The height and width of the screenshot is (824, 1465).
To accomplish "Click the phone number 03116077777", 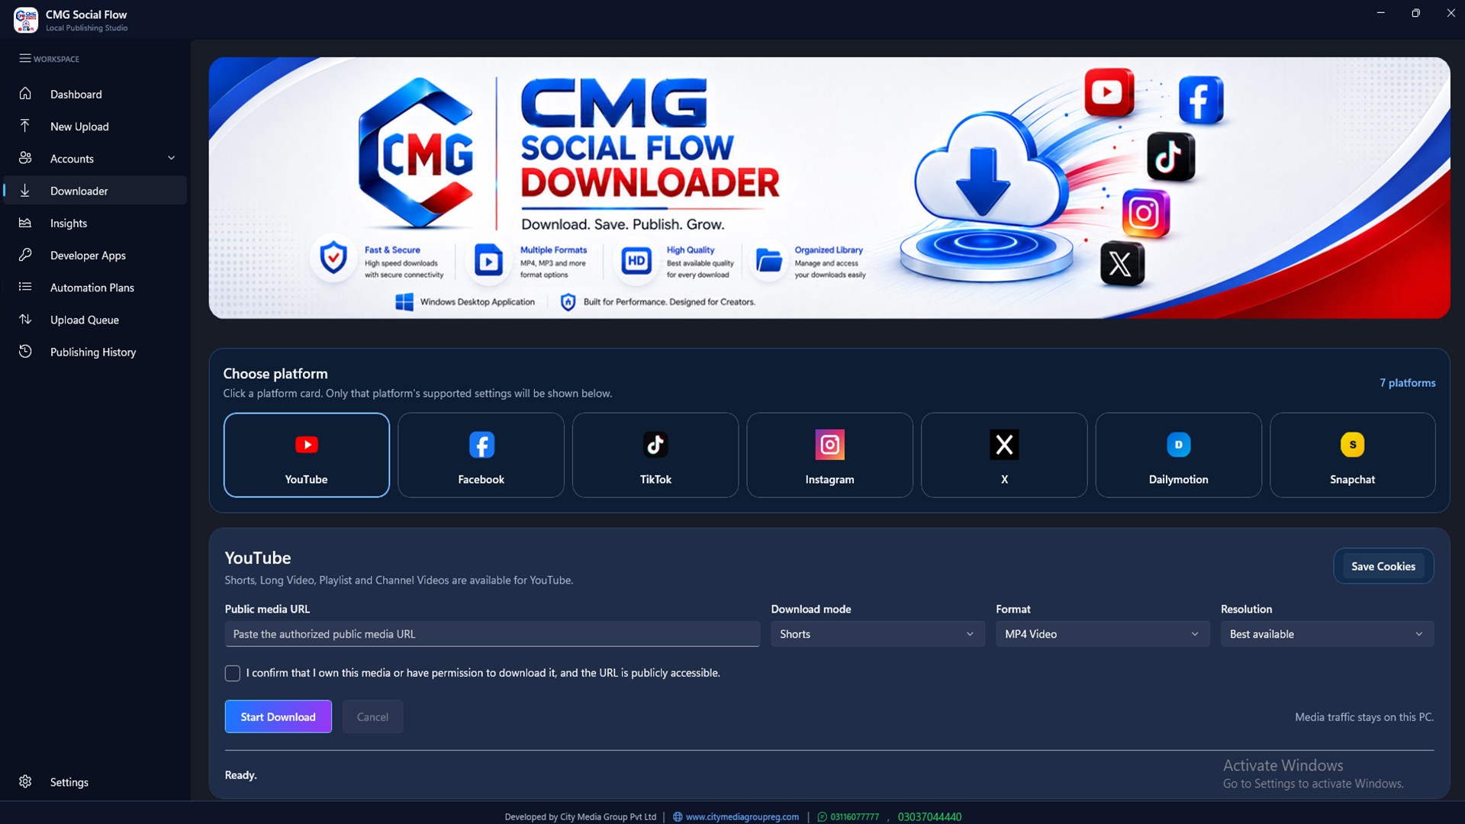I will tap(855, 816).
